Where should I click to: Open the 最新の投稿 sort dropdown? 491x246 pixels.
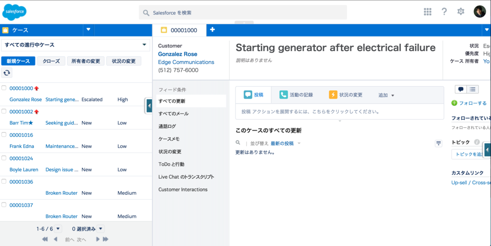(x=285, y=144)
